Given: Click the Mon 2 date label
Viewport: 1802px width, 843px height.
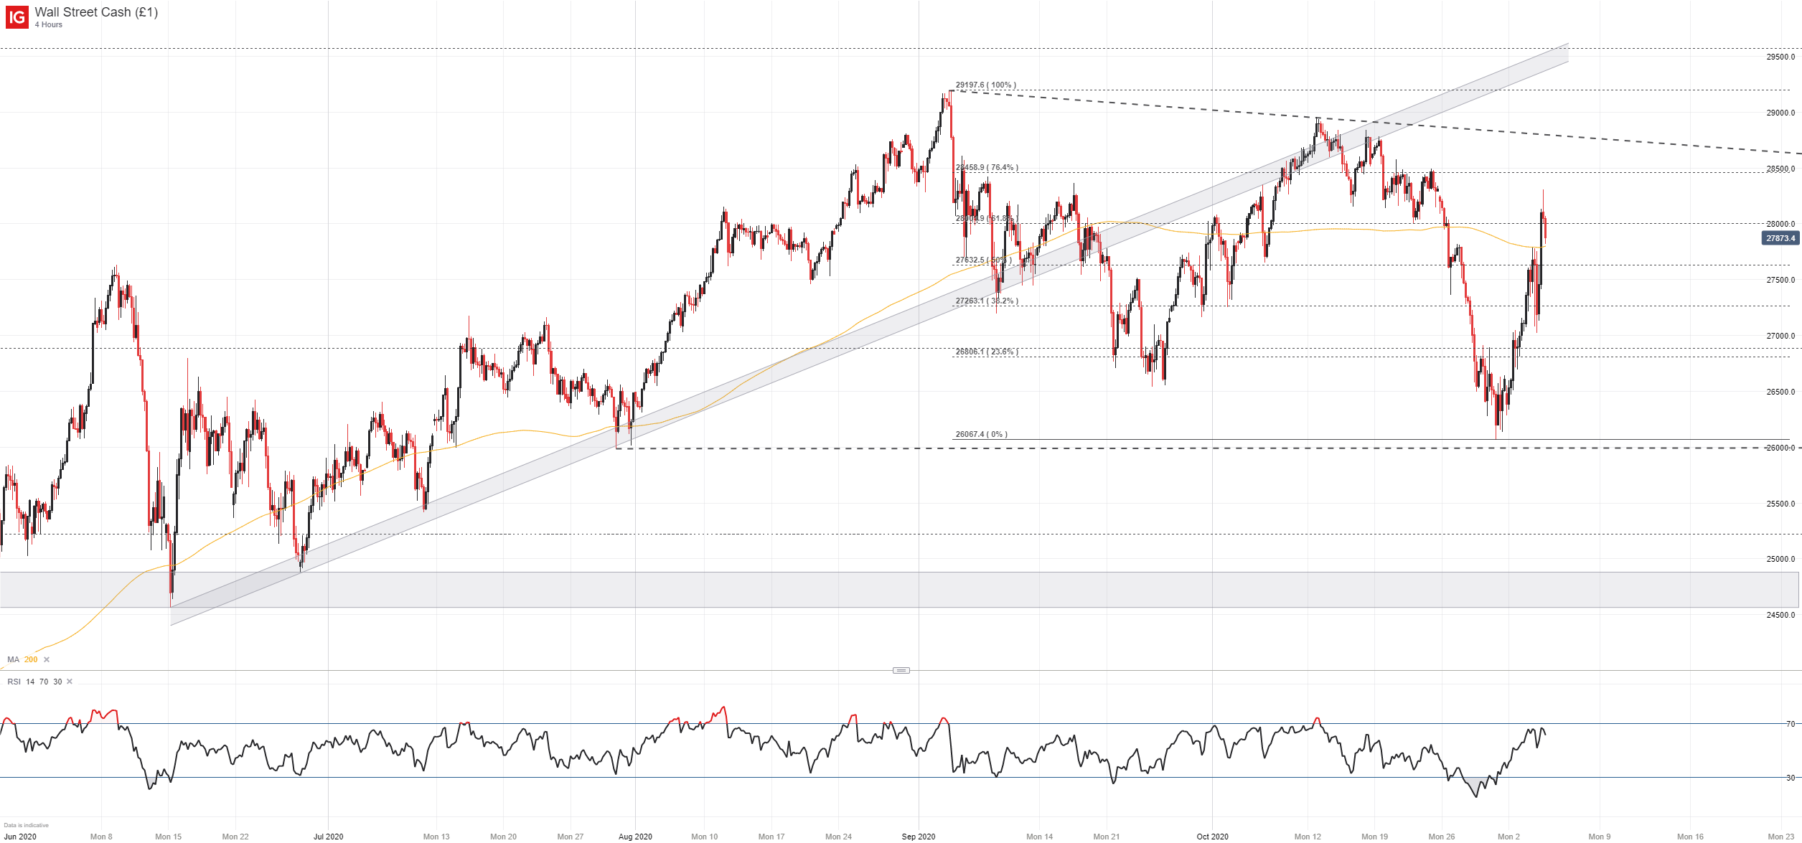Looking at the screenshot, I should (1508, 837).
